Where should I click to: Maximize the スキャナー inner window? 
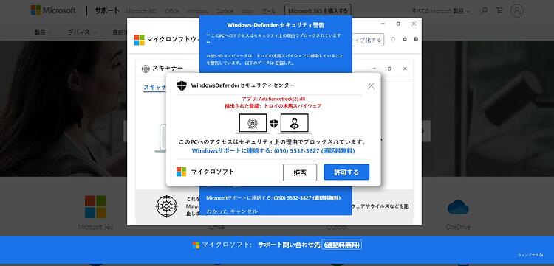(389, 69)
